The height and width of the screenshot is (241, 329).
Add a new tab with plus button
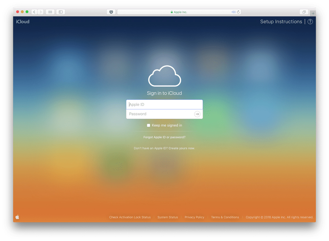tap(313, 13)
